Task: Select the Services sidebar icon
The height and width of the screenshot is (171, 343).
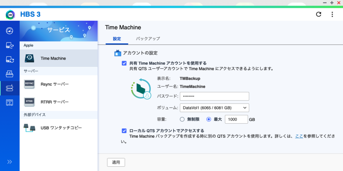Action: 9,88
